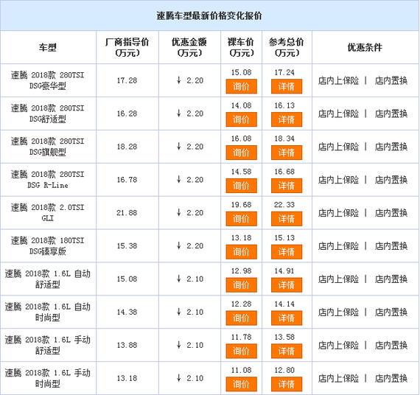Click the model name 1.6L 手动舒适型
420x395 pixels.
[48, 345]
